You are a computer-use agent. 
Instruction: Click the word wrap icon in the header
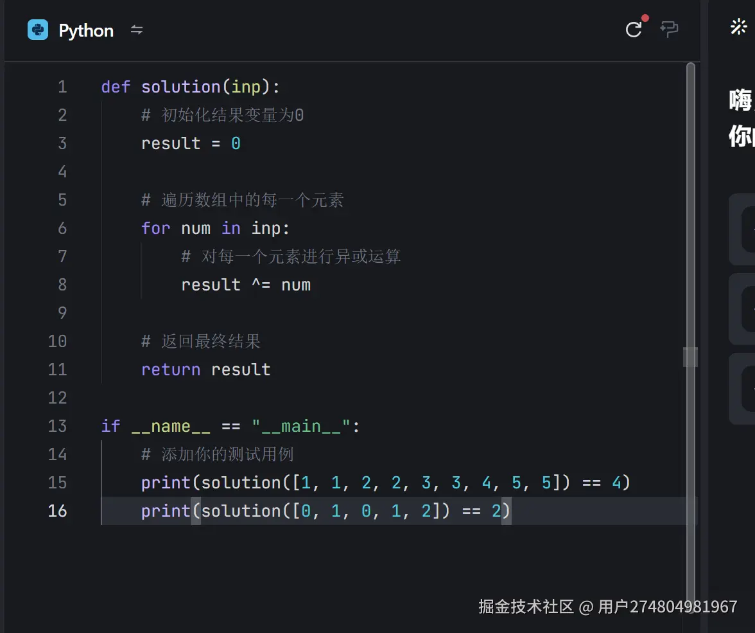click(669, 30)
